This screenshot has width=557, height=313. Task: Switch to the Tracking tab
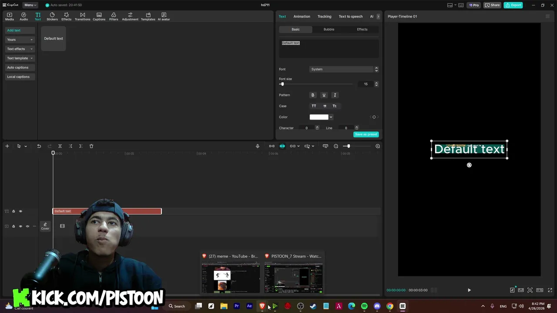[324, 17]
